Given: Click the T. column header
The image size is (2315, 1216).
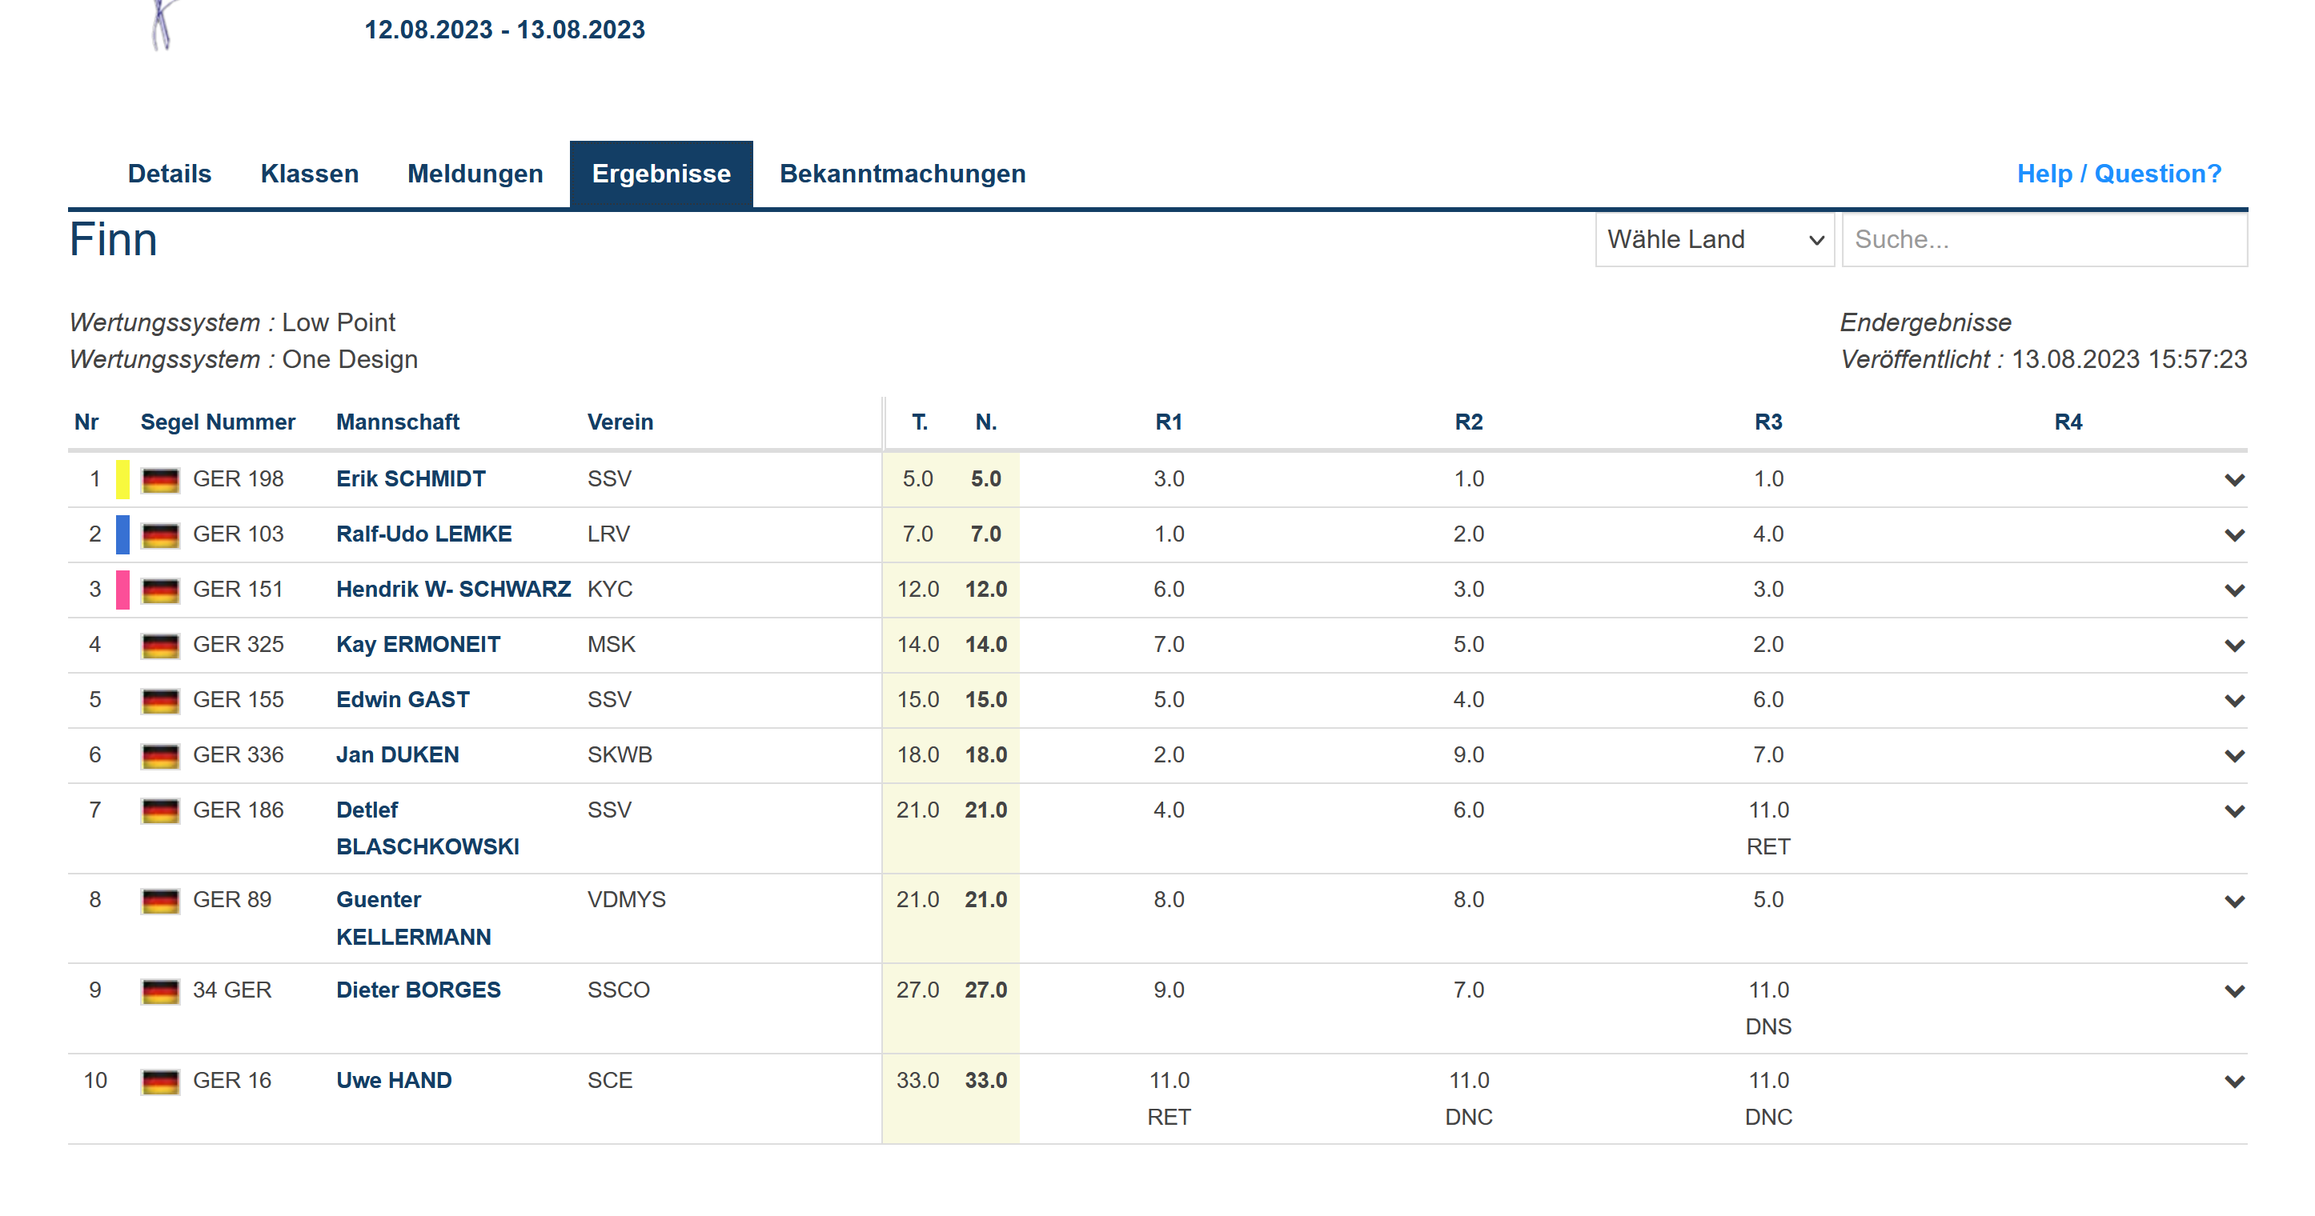Looking at the screenshot, I should [919, 421].
